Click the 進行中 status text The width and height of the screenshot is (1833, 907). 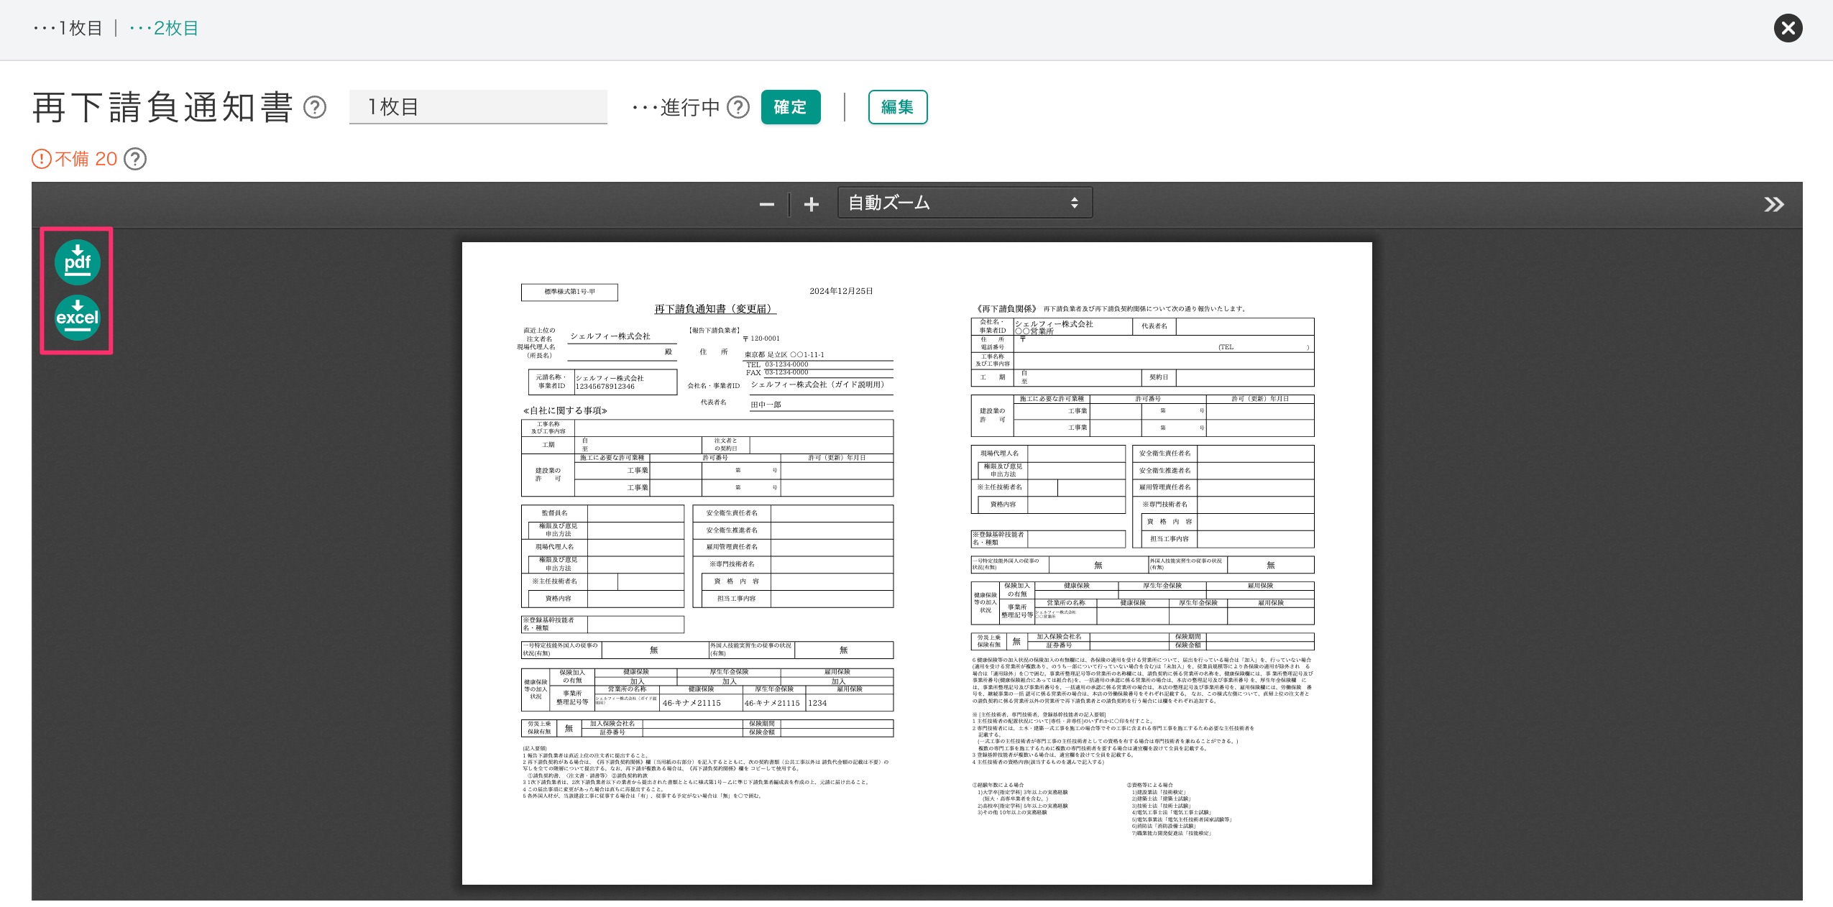pyautogui.click(x=676, y=107)
